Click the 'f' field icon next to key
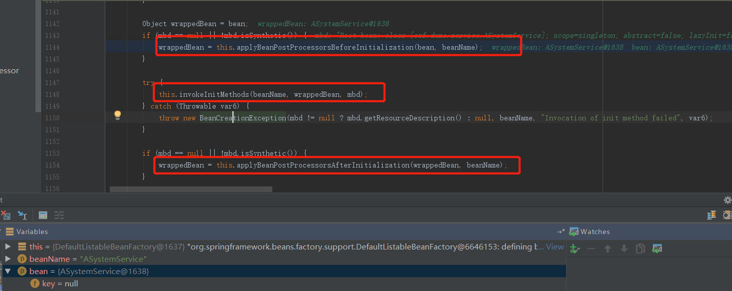Image resolution: width=732 pixels, height=291 pixels. pos(34,283)
